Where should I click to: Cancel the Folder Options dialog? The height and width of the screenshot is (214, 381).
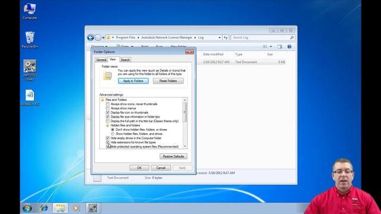[x=161, y=168]
